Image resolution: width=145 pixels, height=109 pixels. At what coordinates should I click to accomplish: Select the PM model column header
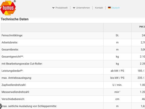coord(142,27)
